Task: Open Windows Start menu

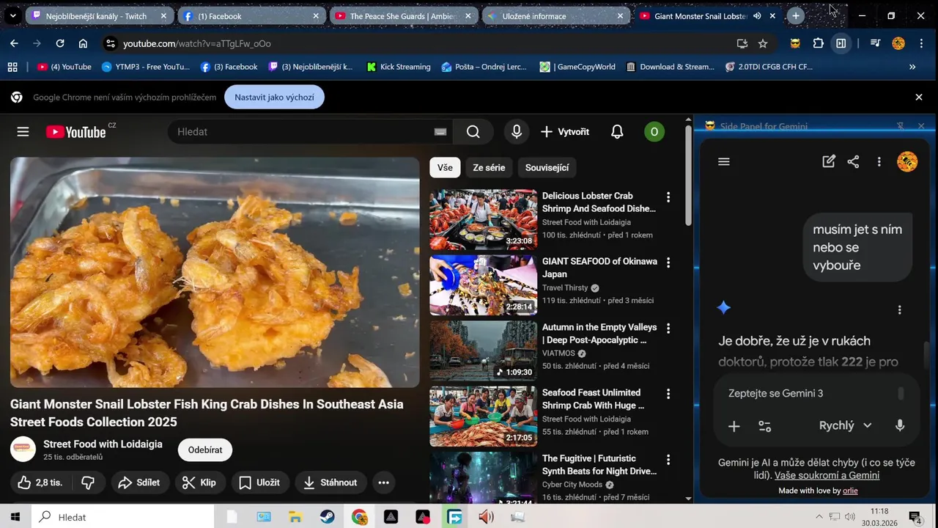Action: point(15,517)
